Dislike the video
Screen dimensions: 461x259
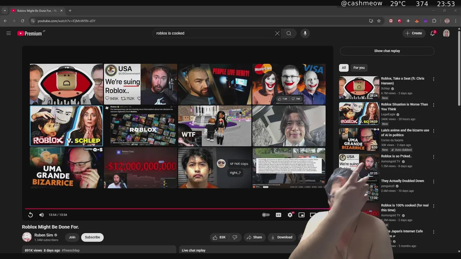(x=235, y=237)
